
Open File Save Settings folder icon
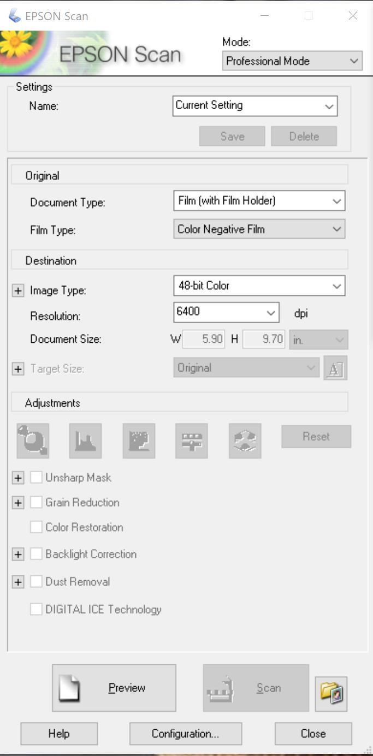click(x=331, y=694)
